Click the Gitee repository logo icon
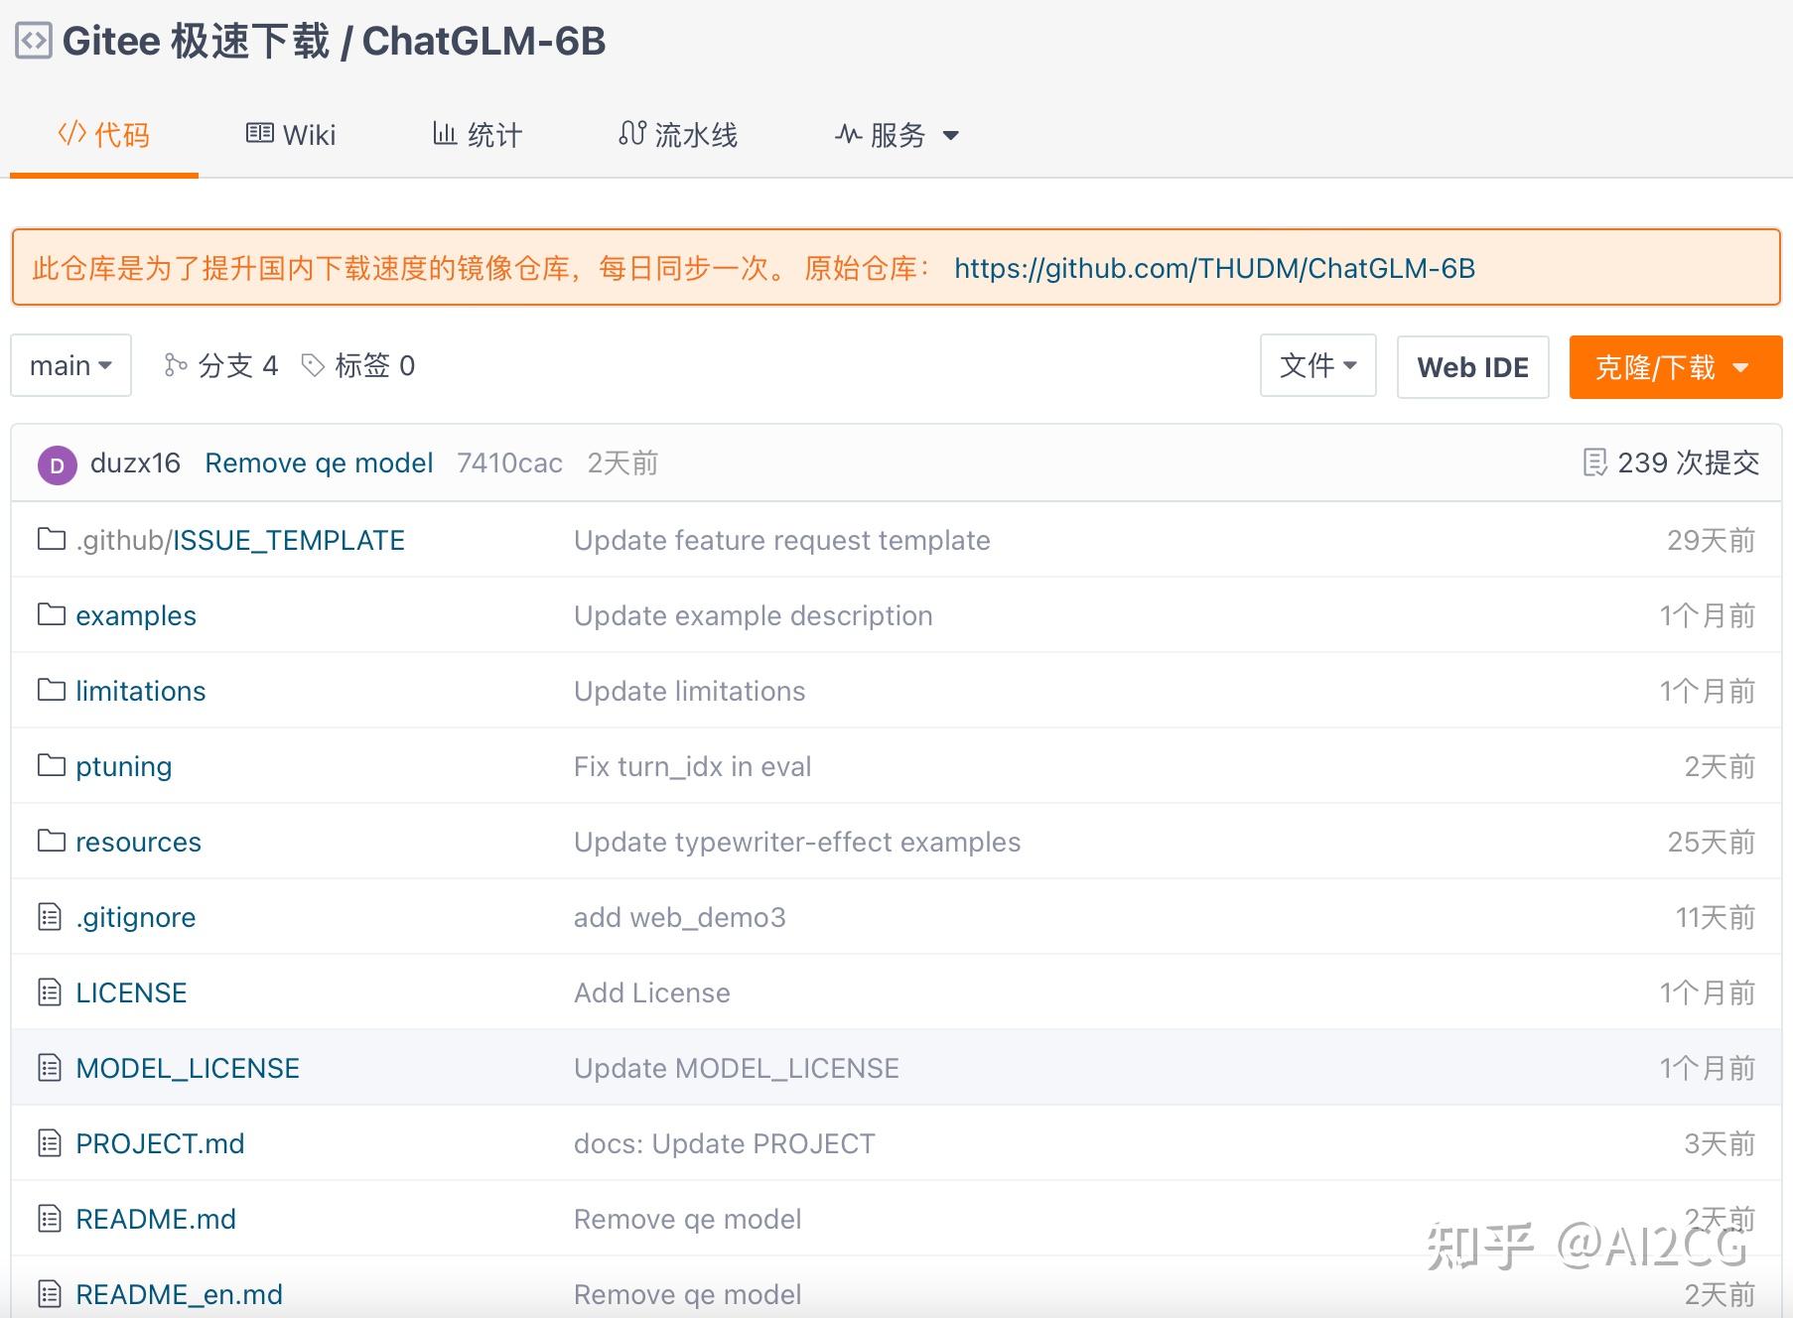Image resolution: width=1793 pixels, height=1318 pixels. [x=33, y=40]
